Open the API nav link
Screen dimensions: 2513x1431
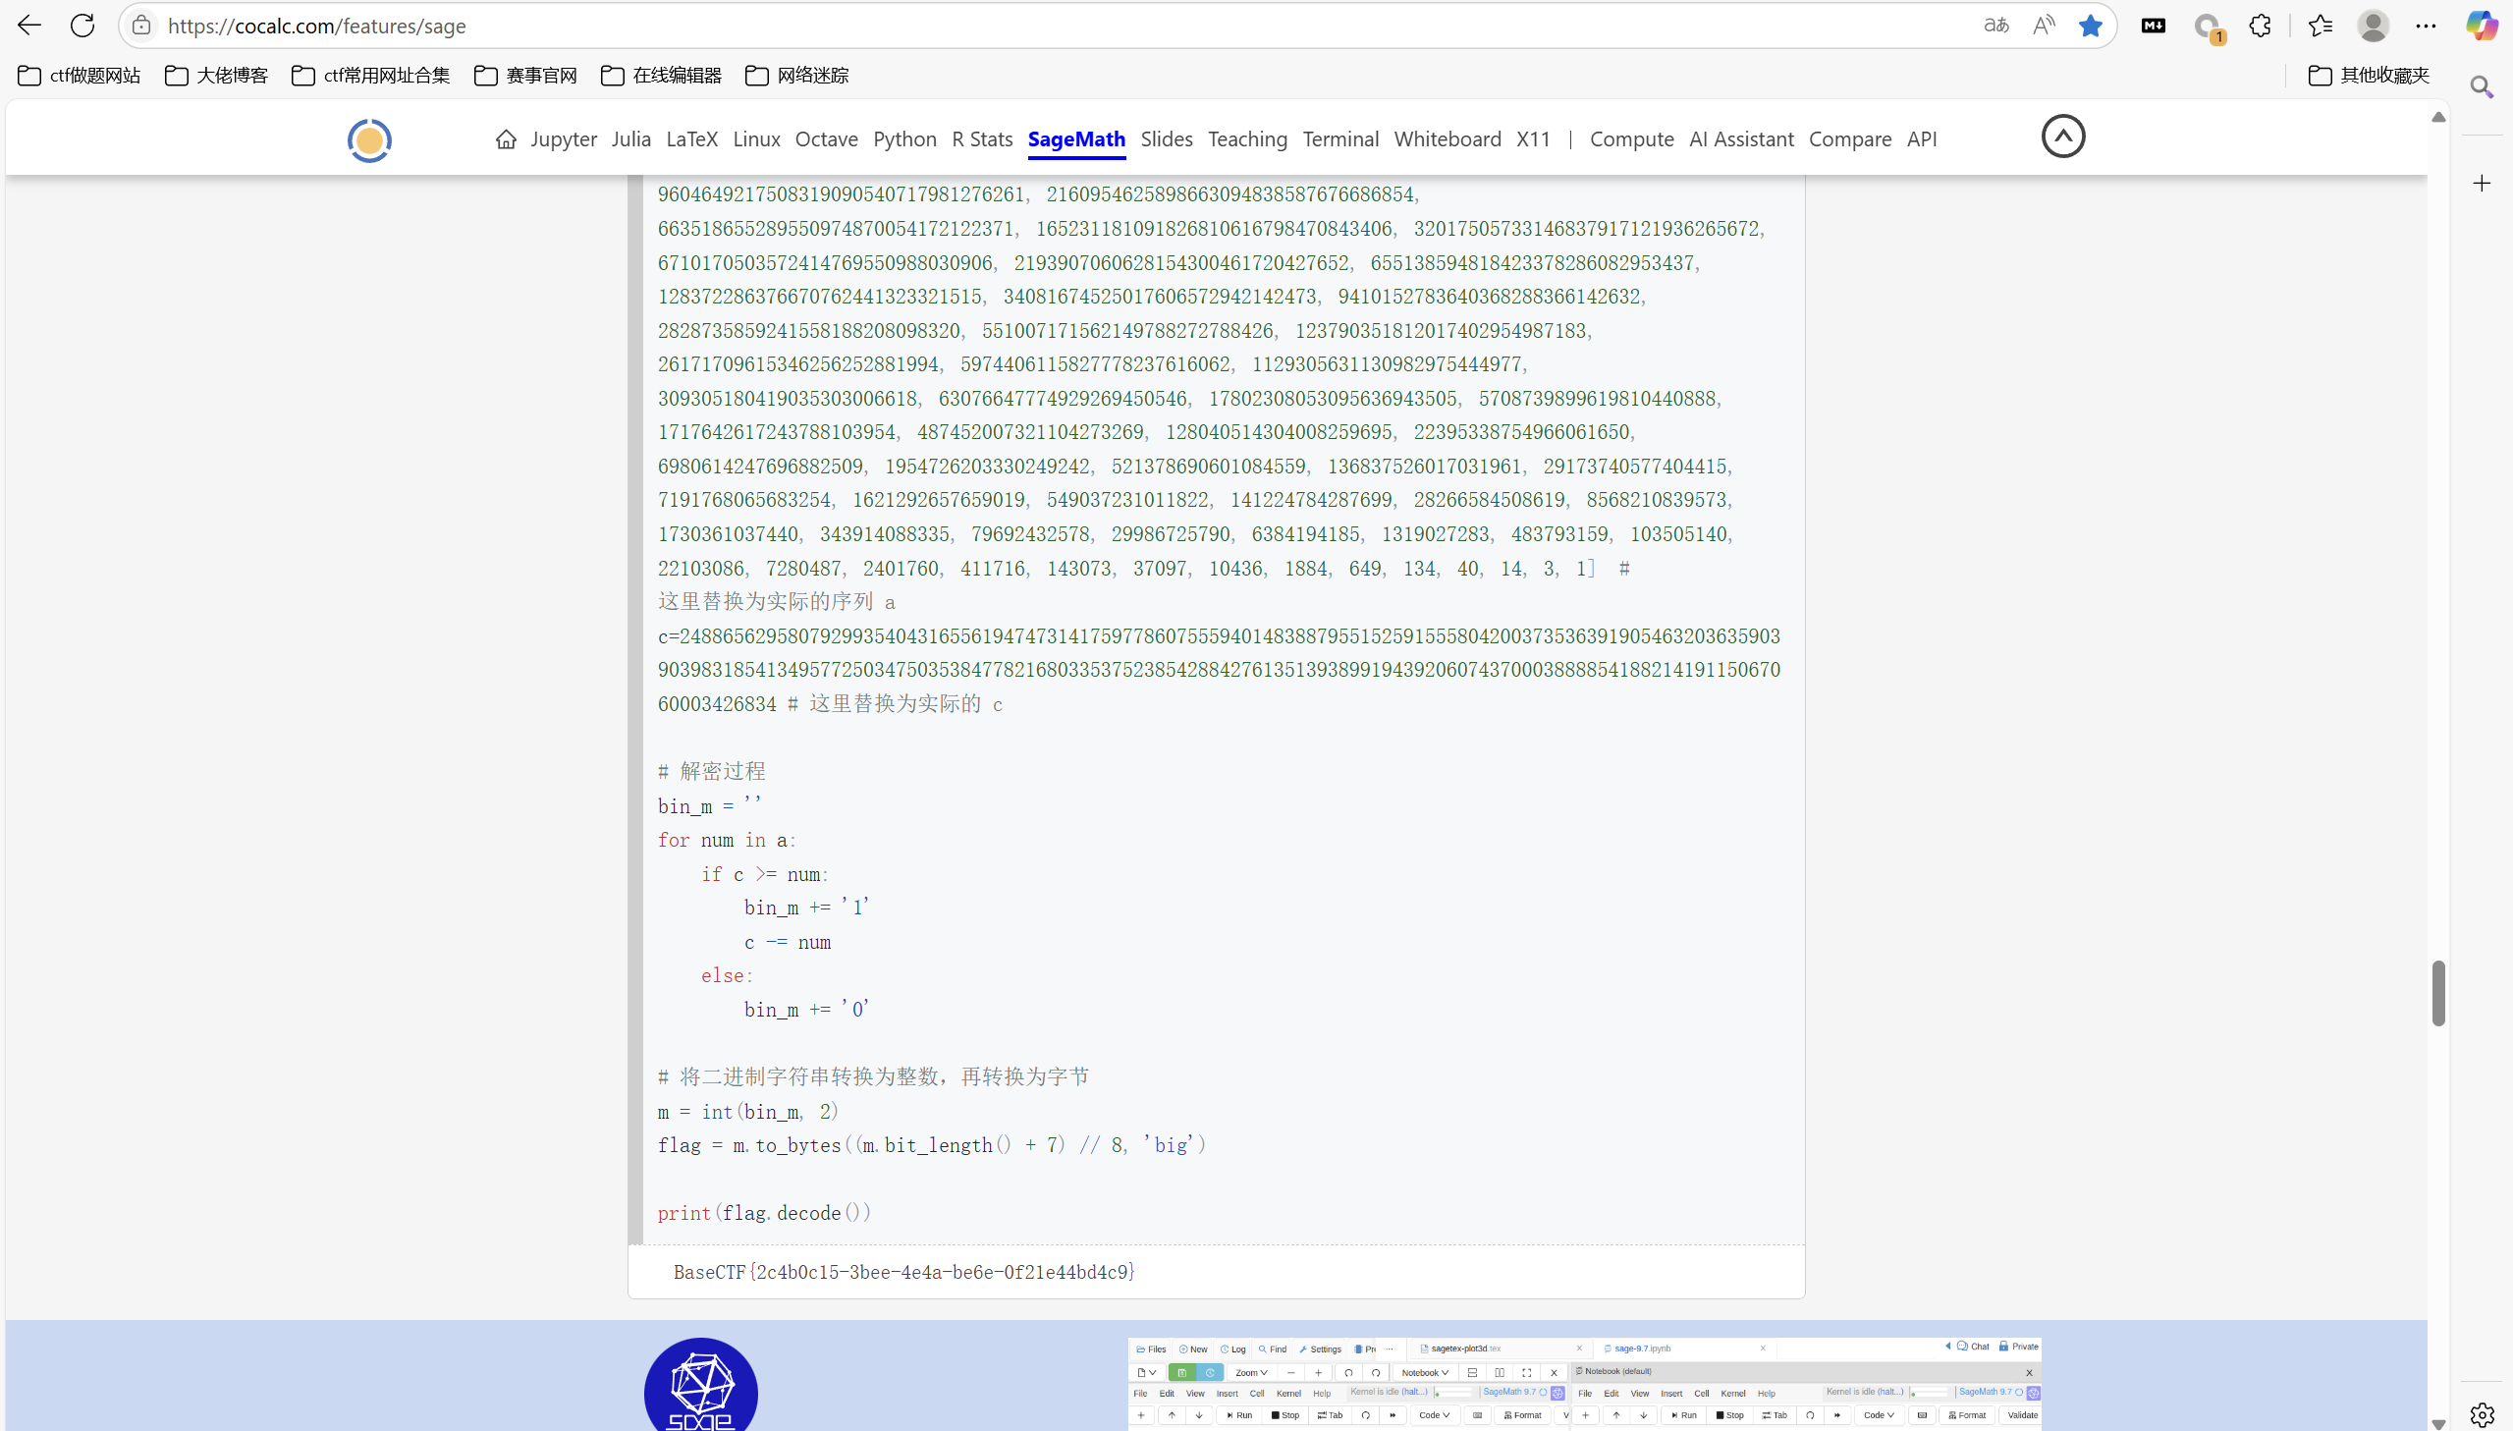click(1922, 139)
